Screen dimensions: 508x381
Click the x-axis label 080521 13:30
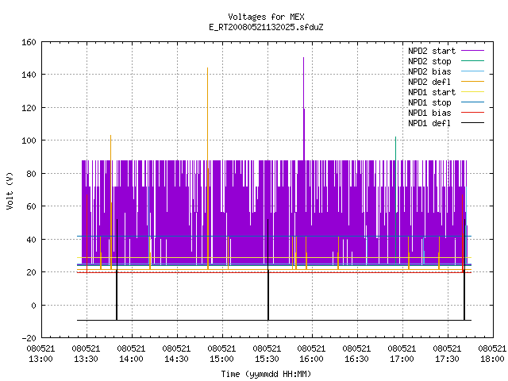click(86, 353)
